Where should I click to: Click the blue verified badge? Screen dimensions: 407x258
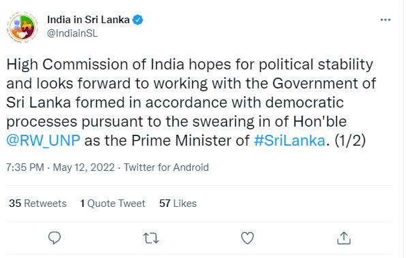point(138,20)
